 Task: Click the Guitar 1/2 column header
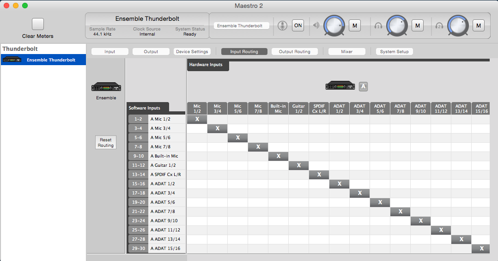pyautogui.click(x=299, y=108)
